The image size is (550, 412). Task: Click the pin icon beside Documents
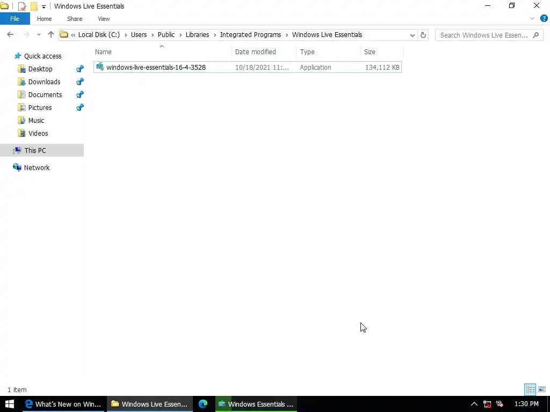[x=80, y=94]
